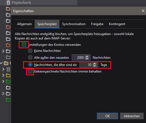The height and width of the screenshot is (123, 146).
Task: Switch to the Synchronisation tab
Action: [74, 24]
